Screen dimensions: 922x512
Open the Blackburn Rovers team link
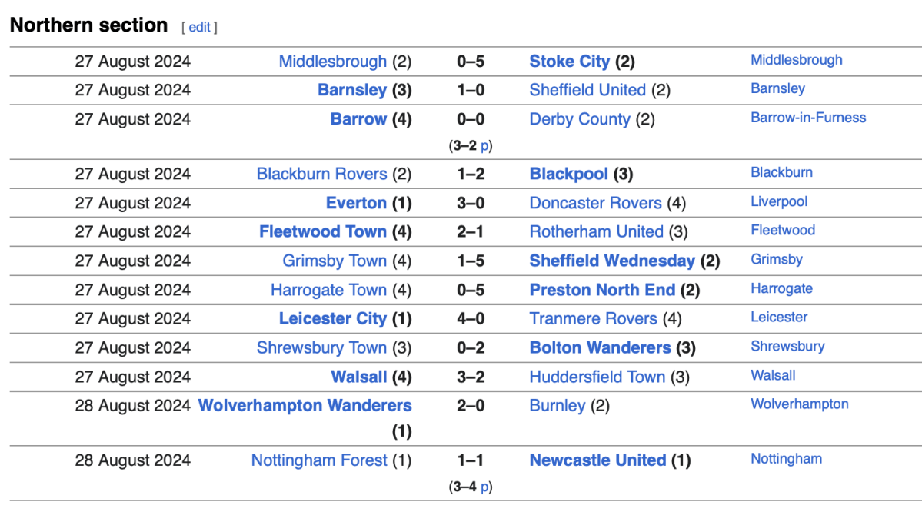pos(321,174)
